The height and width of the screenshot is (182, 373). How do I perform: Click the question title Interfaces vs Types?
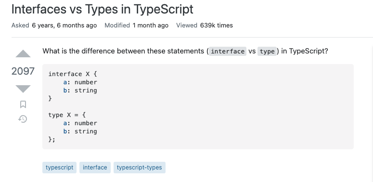(103, 9)
